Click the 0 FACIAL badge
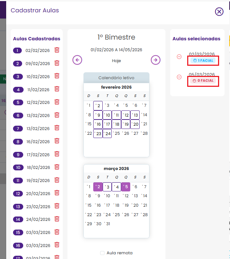Image resolution: width=230 pixels, height=259 pixels. coord(203,81)
